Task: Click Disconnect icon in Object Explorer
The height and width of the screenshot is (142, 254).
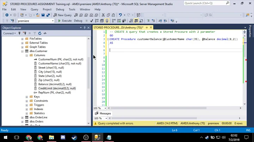Action: click(x=25, y=33)
